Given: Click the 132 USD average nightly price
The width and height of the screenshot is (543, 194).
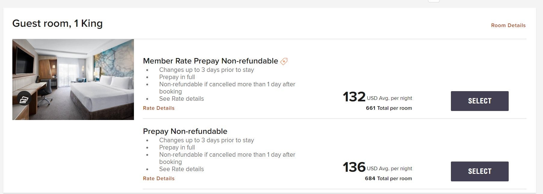Looking at the screenshot, I should (x=354, y=97).
